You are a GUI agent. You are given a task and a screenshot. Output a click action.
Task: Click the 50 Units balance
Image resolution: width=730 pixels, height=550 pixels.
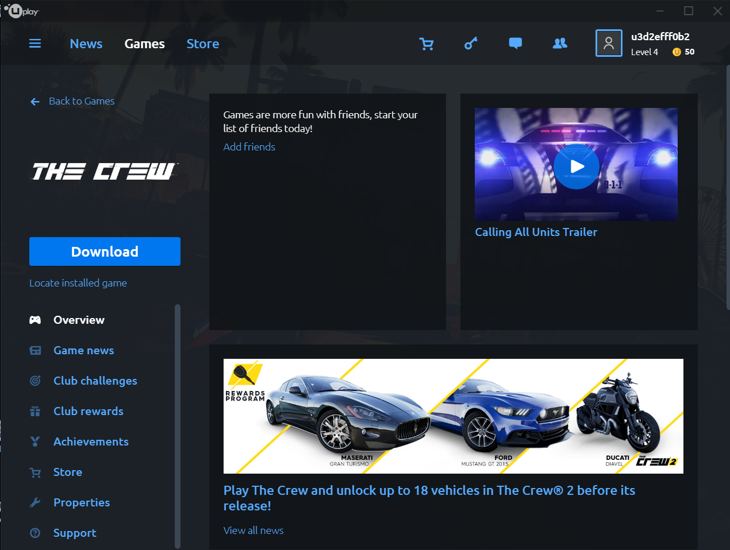pyautogui.click(x=690, y=52)
